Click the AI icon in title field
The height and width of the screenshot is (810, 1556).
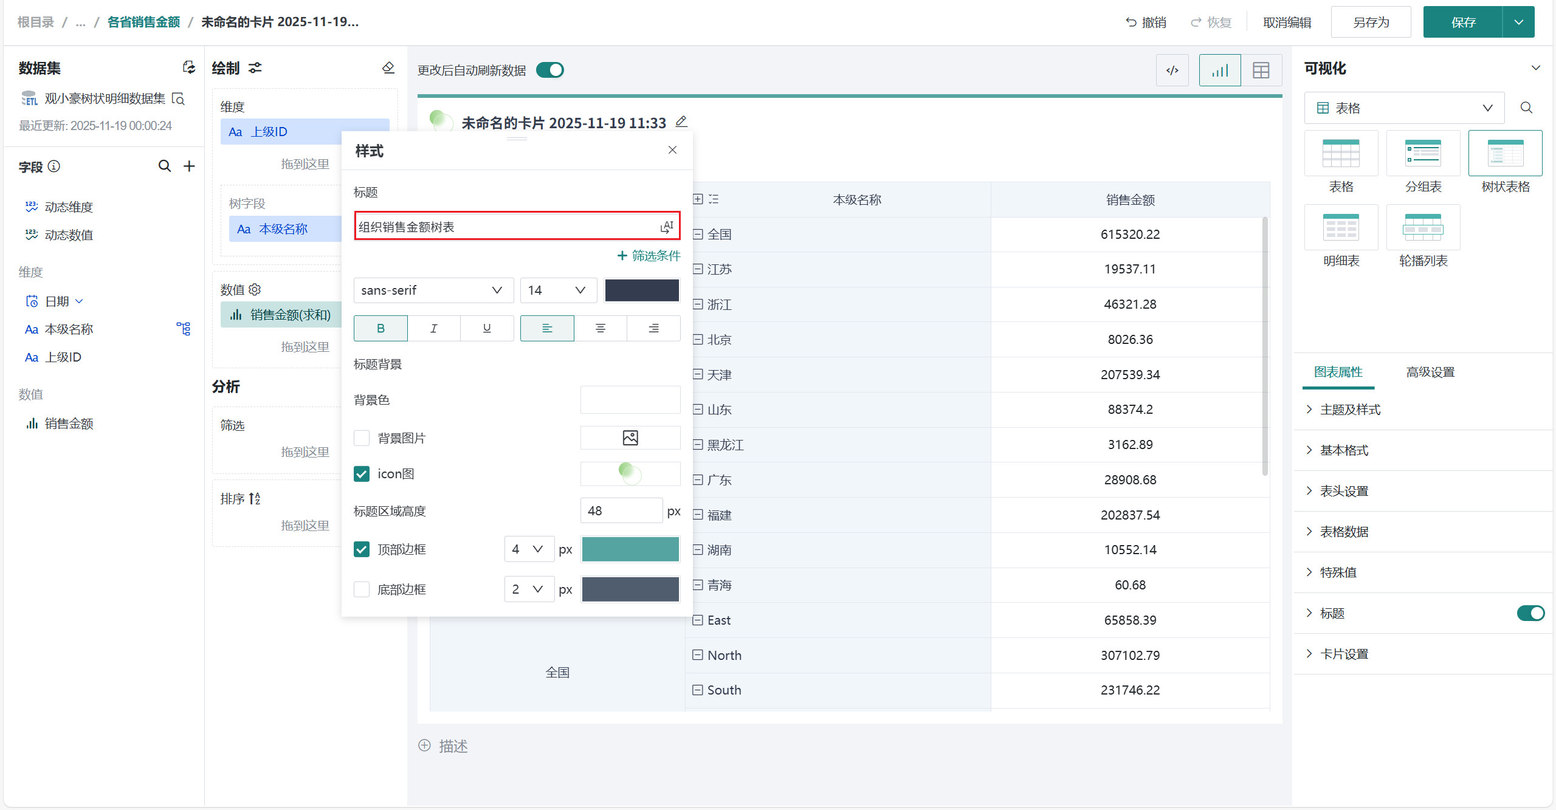(x=666, y=227)
